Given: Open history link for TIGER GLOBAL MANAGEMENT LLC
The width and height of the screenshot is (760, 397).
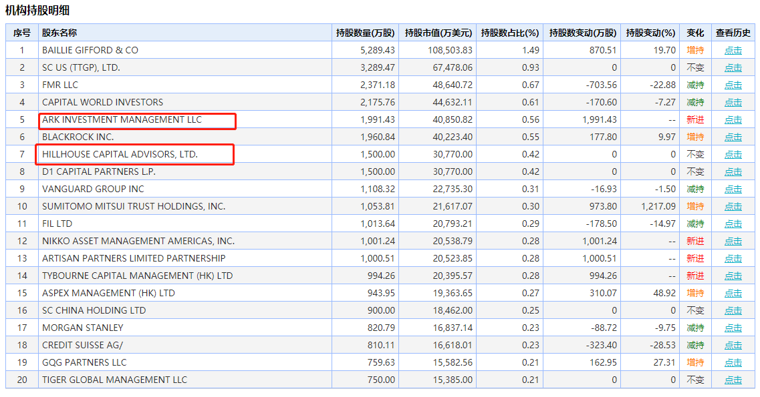Looking at the screenshot, I should 733,380.
